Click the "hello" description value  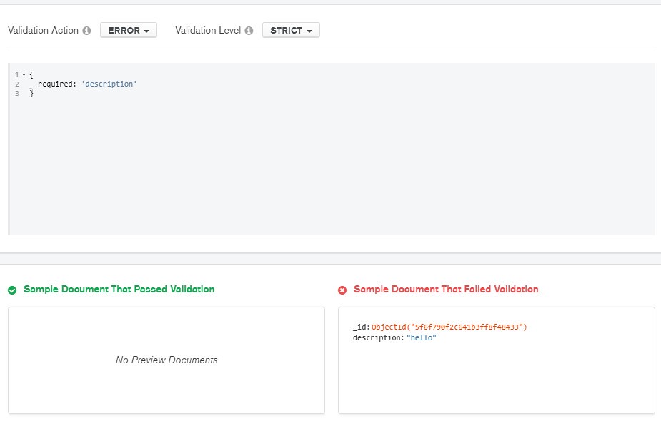(421, 337)
